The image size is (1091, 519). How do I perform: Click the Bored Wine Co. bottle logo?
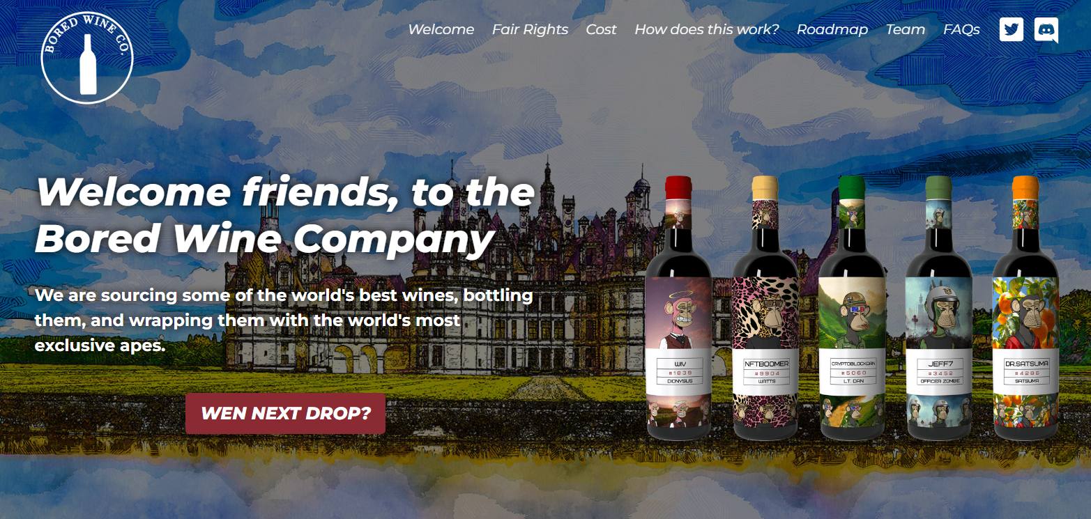[x=87, y=58]
